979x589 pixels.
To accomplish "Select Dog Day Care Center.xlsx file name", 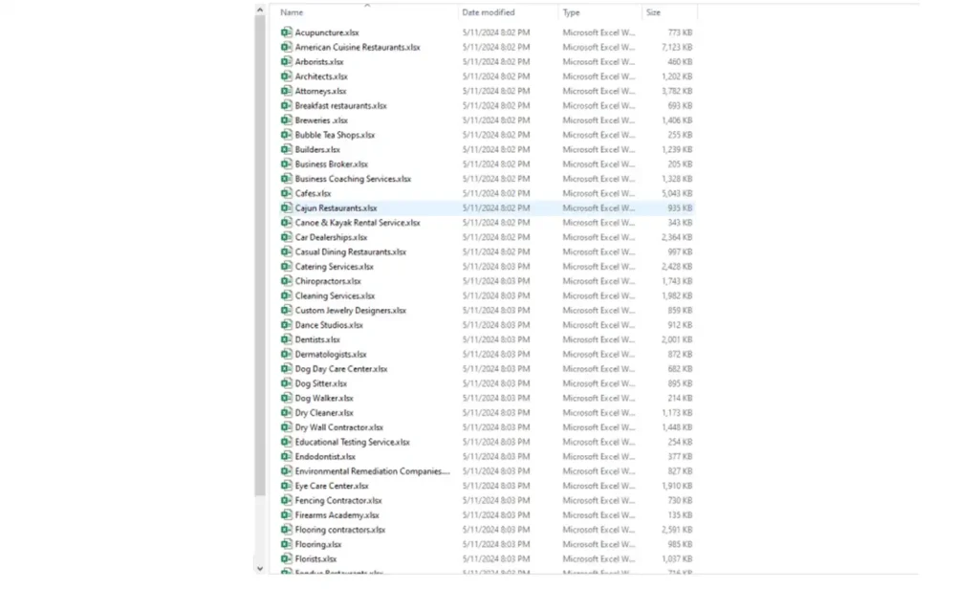I will point(341,368).
